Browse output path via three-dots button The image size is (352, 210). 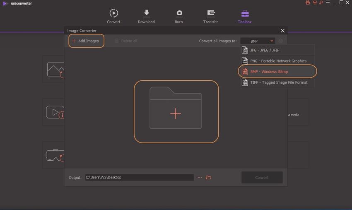[200, 177]
